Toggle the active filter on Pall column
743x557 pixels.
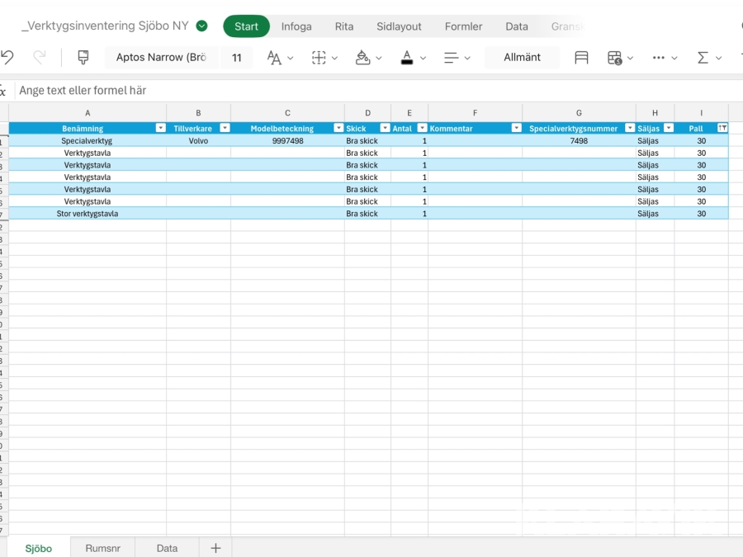click(722, 129)
